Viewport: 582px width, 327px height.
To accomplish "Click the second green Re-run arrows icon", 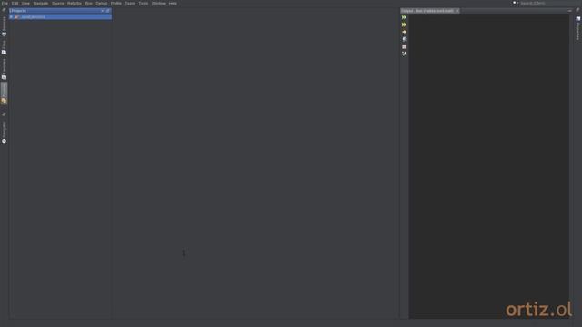I will pos(404,25).
